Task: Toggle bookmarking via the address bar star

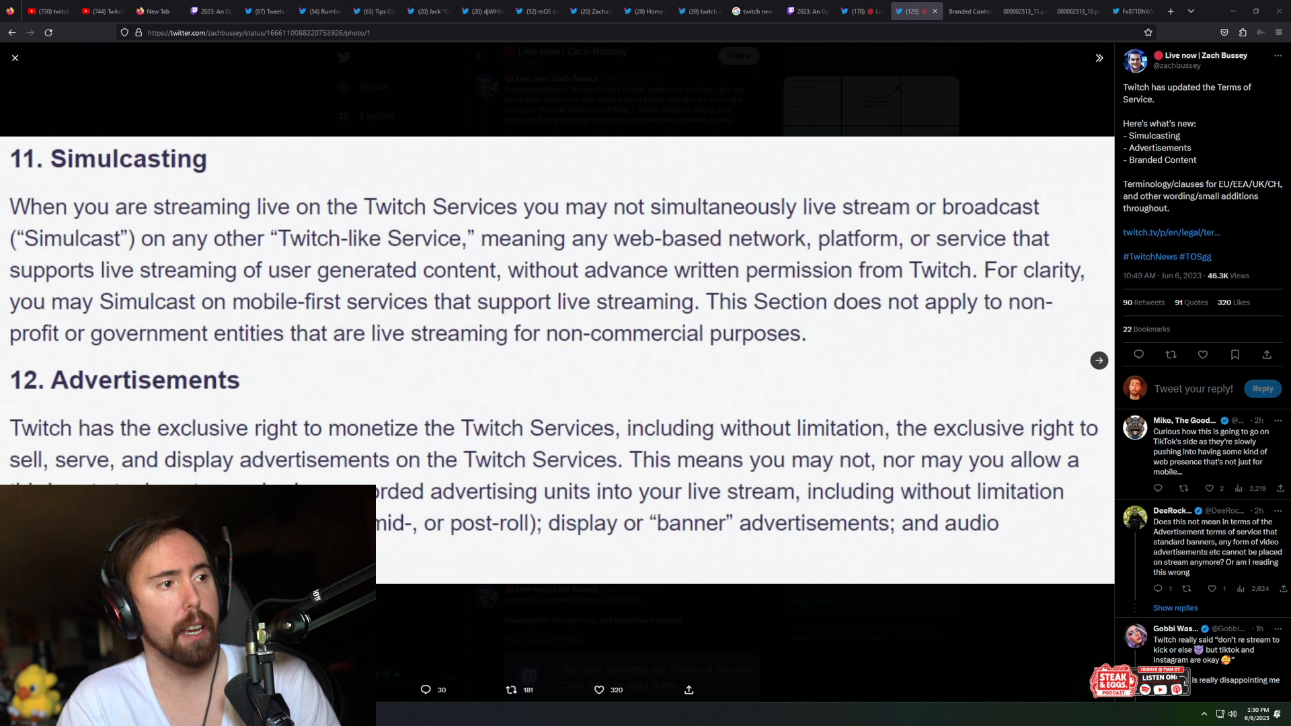Action: [1148, 32]
